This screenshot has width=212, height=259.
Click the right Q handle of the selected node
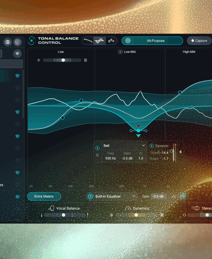point(146,131)
